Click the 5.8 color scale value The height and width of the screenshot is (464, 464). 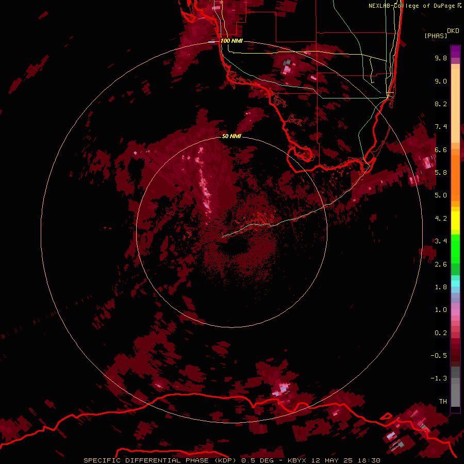[441, 173]
